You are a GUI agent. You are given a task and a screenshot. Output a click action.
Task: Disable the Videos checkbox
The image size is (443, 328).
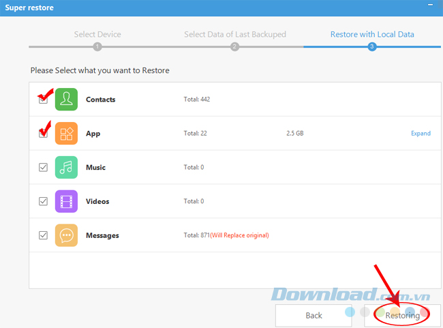pyautogui.click(x=44, y=202)
